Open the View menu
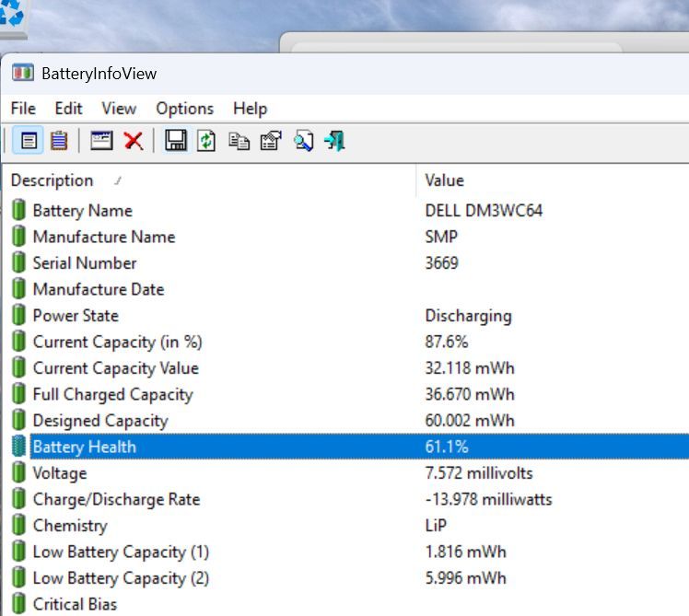 tap(119, 109)
